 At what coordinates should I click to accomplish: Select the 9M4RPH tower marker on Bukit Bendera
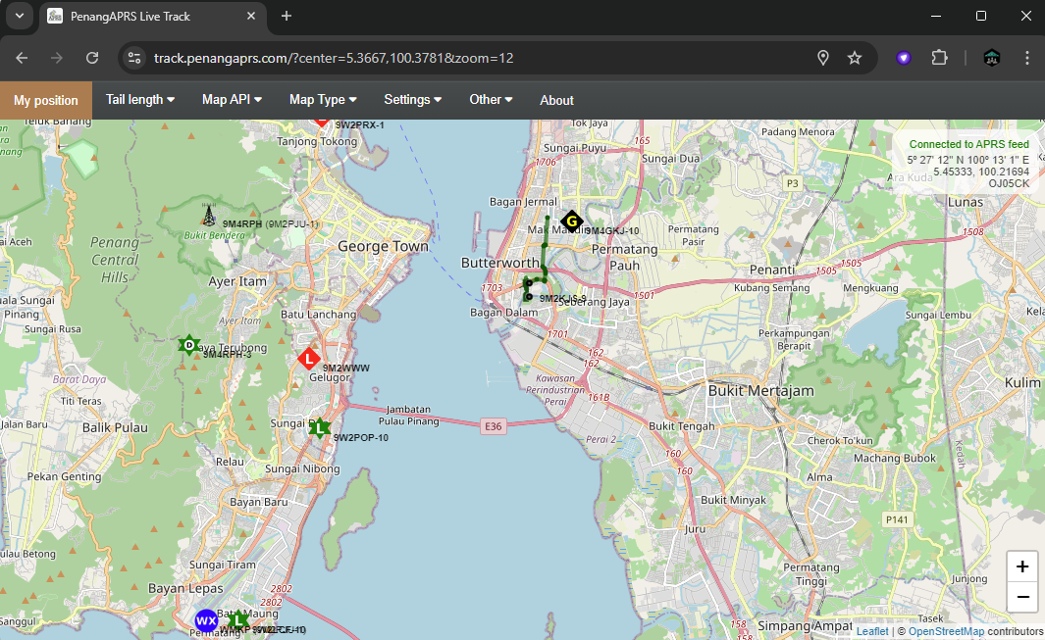tap(209, 215)
